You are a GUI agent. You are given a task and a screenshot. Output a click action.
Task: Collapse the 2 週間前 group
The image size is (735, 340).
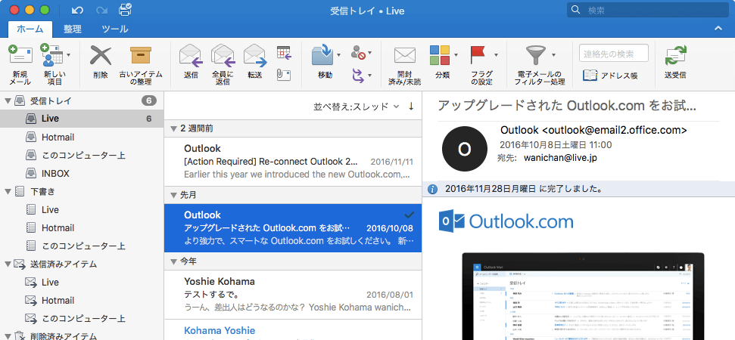[174, 128]
